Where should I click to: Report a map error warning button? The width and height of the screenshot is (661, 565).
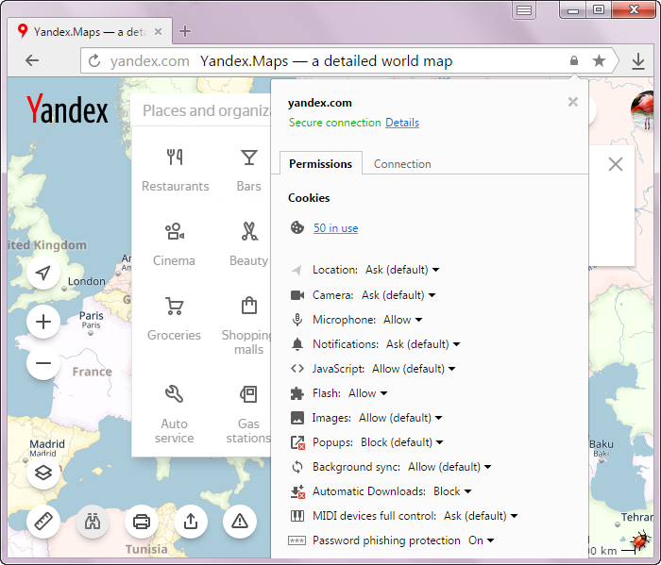click(240, 522)
